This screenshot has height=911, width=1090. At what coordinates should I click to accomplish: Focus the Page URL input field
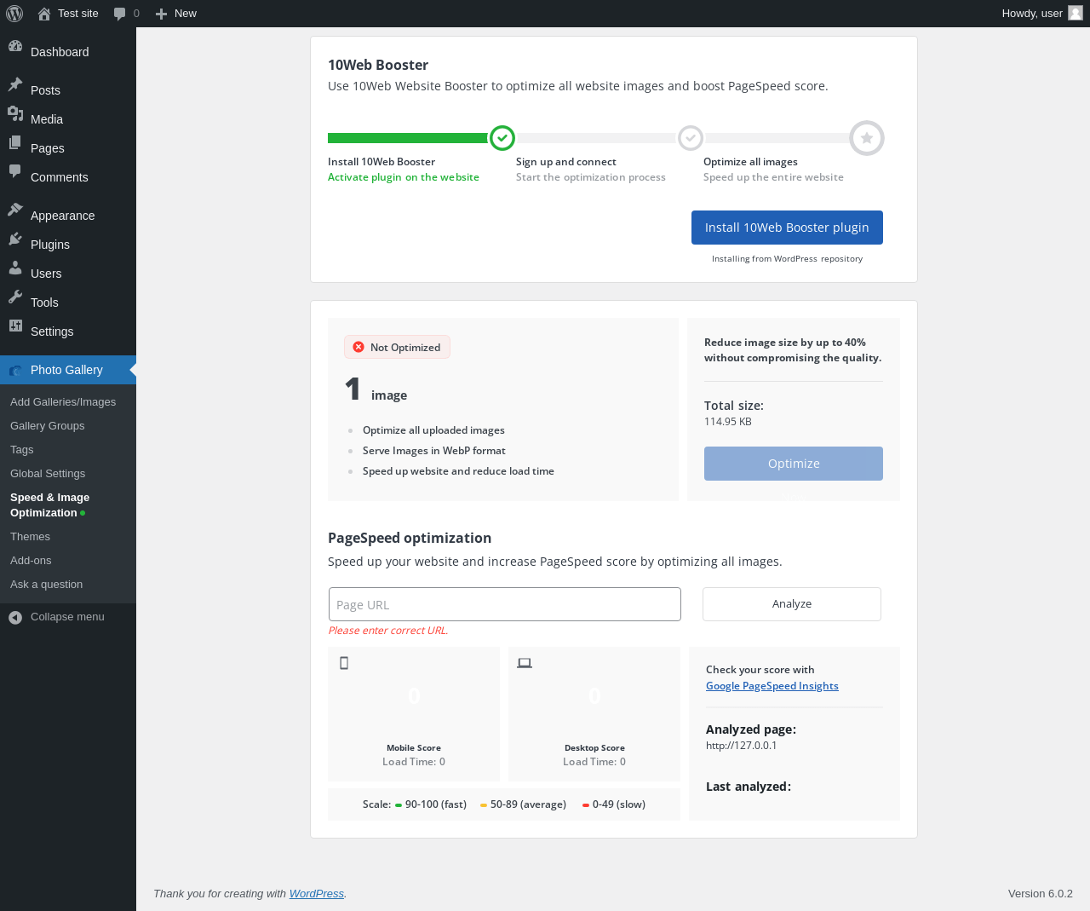click(505, 604)
